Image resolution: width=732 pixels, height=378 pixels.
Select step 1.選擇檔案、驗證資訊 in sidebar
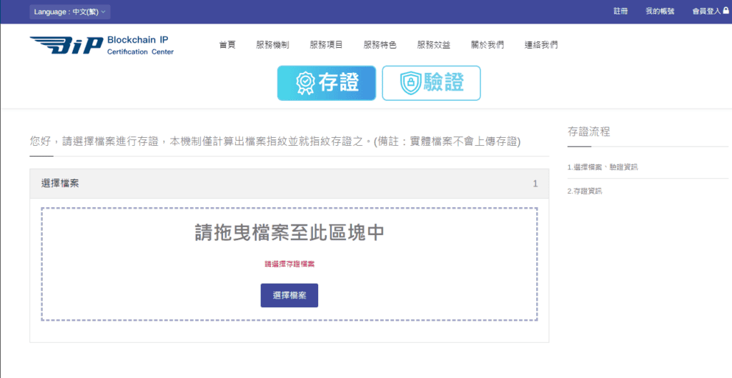pos(602,167)
